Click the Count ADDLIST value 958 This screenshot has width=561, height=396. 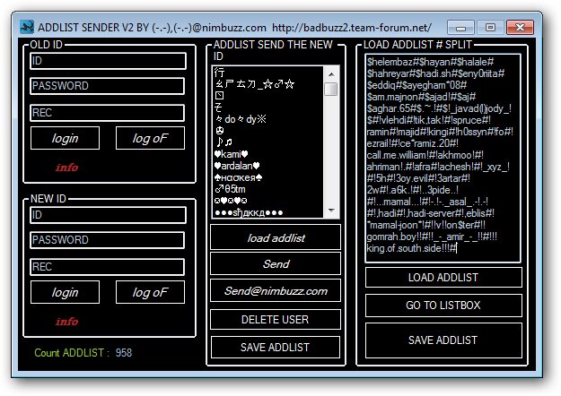pyautogui.click(x=124, y=353)
